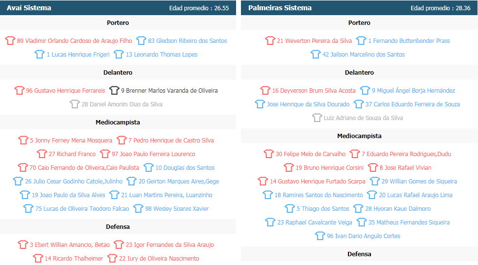Click blue jersey icon beside Ivan Dario Angulo Cortes

320,236
